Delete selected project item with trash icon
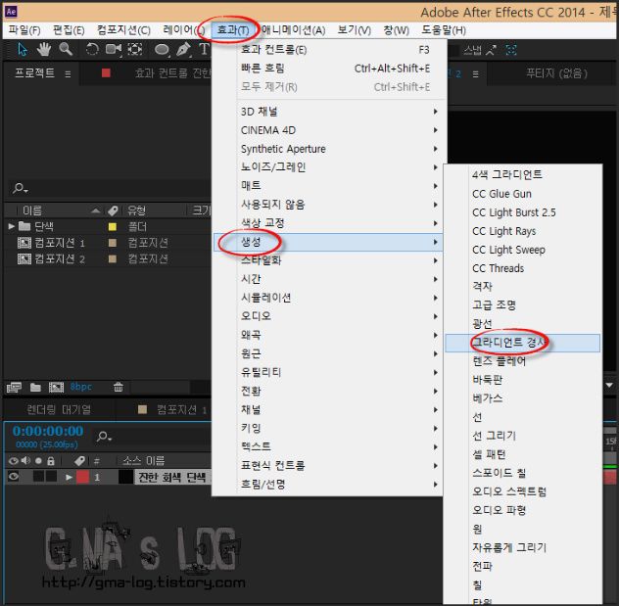The image size is (619, 606). 119,387
